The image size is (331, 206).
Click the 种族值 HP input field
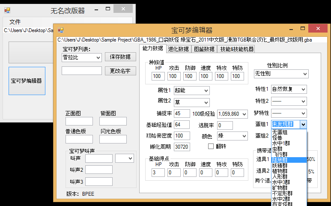[158, 76]
